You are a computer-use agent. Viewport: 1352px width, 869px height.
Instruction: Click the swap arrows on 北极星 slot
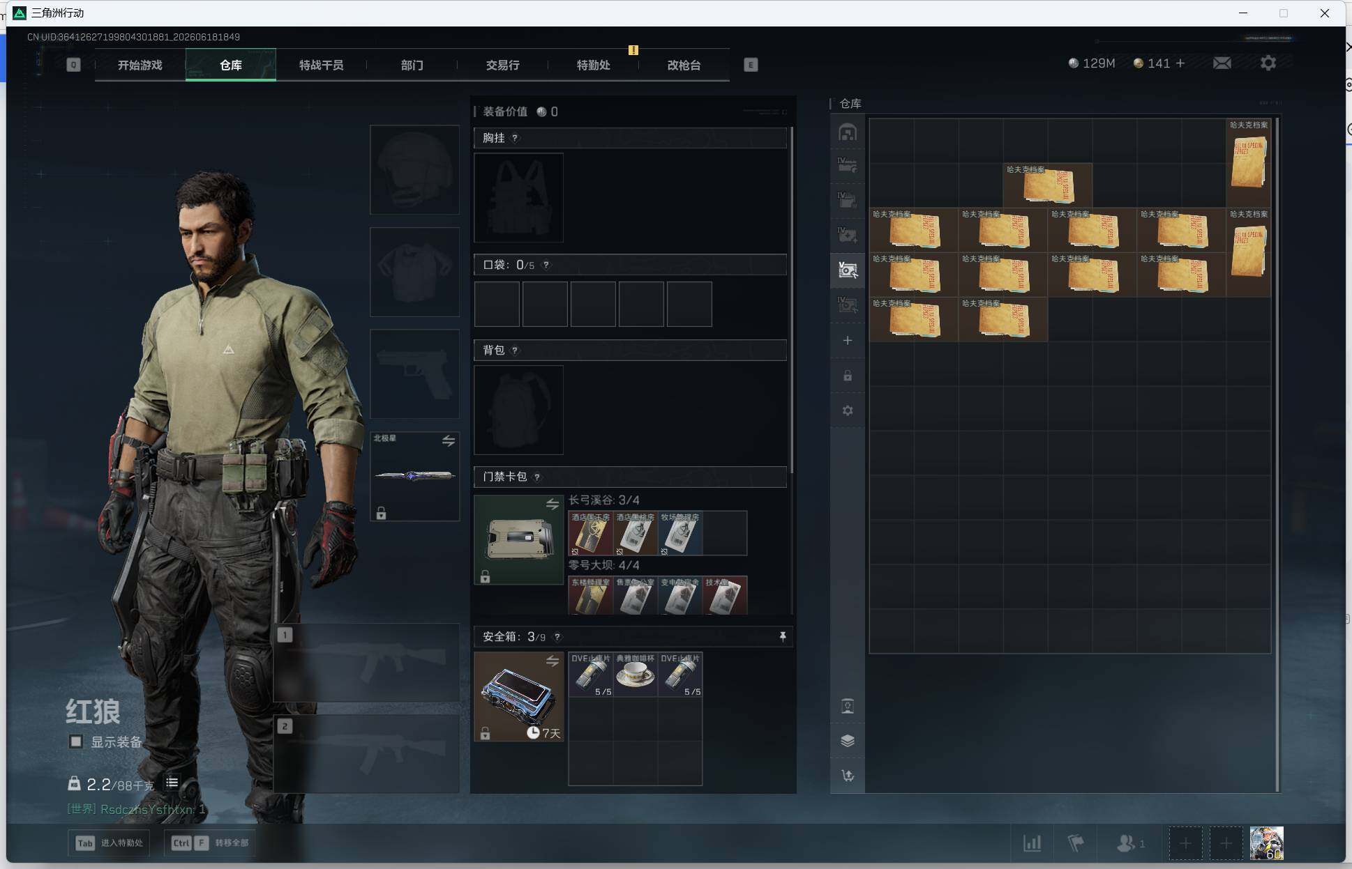[x=449, y=440]
